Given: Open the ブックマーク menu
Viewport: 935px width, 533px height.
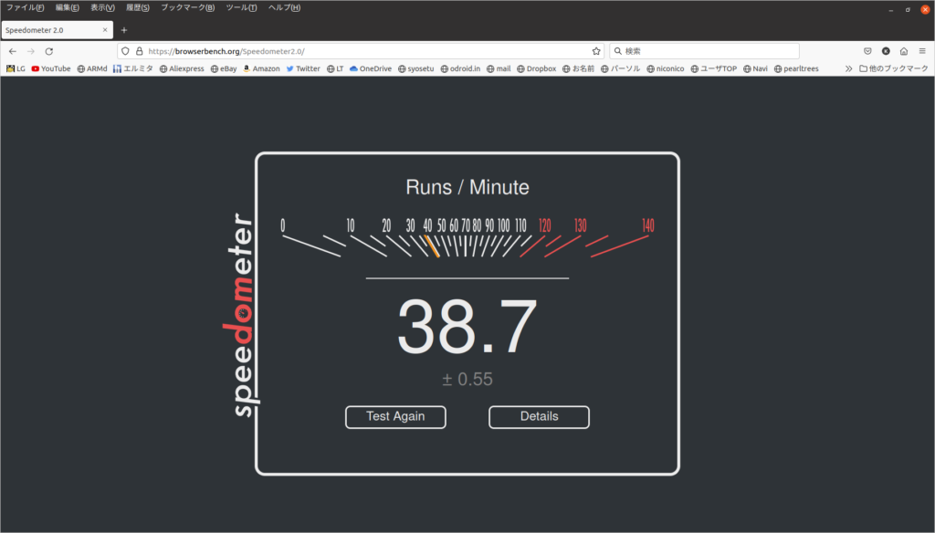Looking at the screenshot, I should 187,7.
